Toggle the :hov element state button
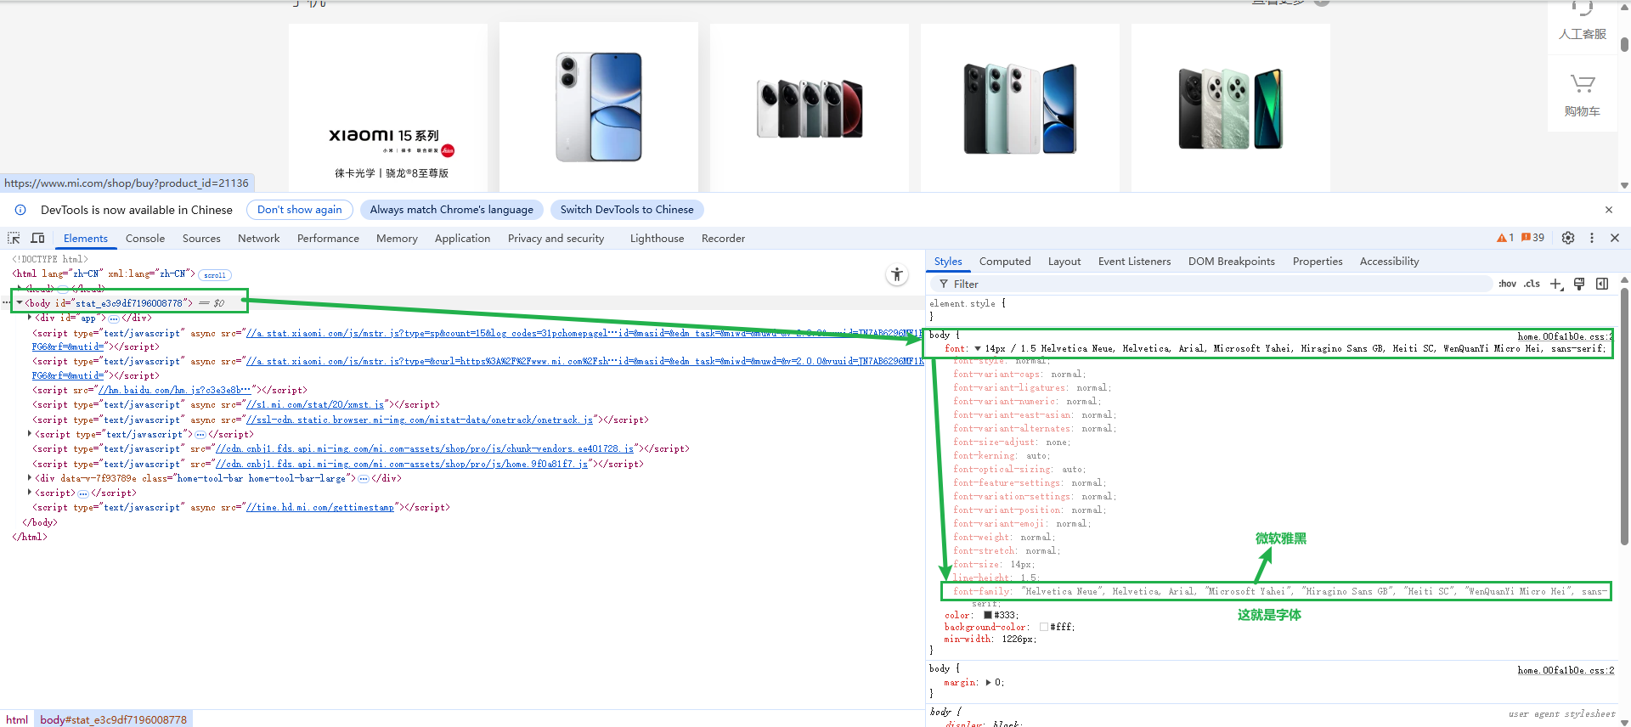 1508,284
